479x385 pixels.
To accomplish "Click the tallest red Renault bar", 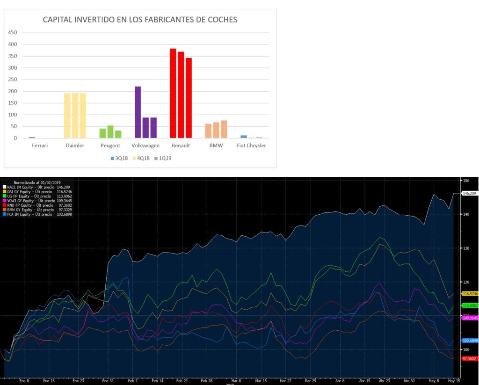I will [173, 94].
